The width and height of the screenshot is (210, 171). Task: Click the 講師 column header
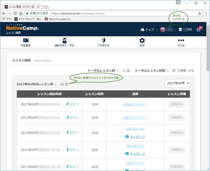(x=135, y=94)
